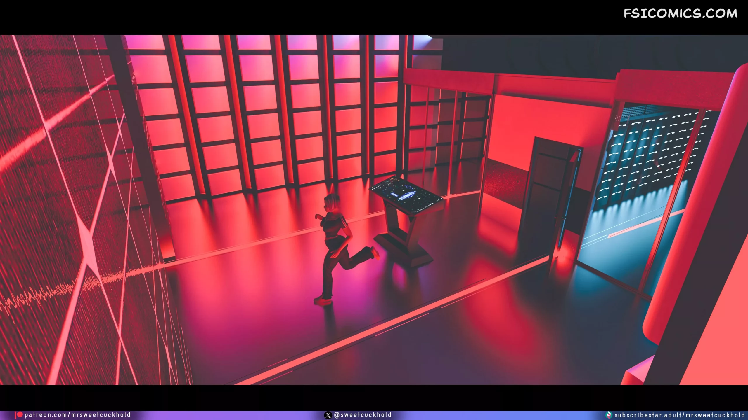Click the subscribestar.adult/mrsweetcuckhold link text
748x420 pixels.
(x=680, y=415)
